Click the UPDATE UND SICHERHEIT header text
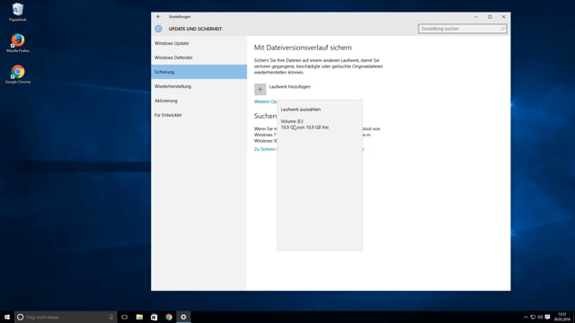 [x=195, y=29]
